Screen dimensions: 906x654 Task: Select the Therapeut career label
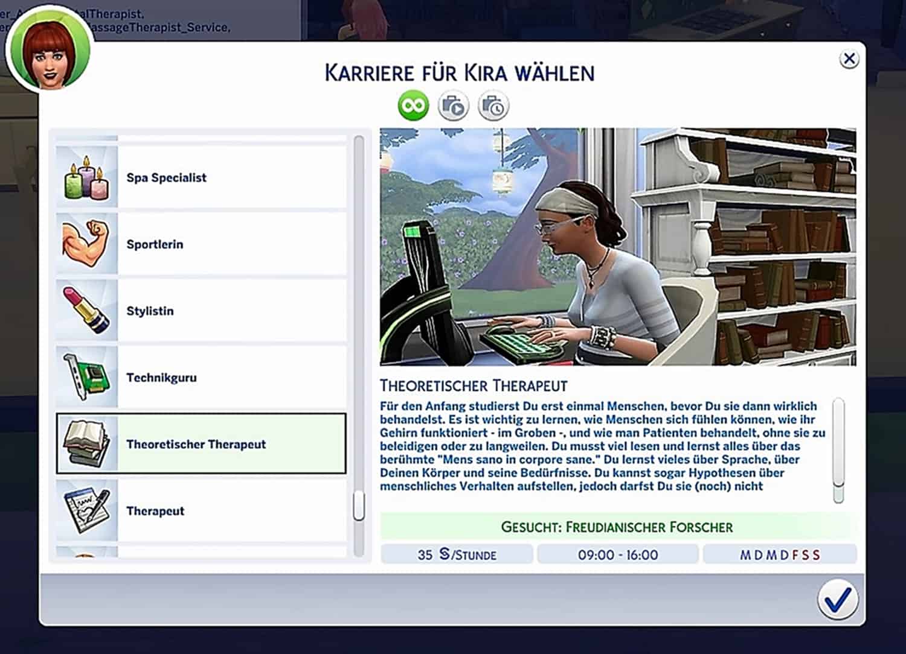coord(155,511)
